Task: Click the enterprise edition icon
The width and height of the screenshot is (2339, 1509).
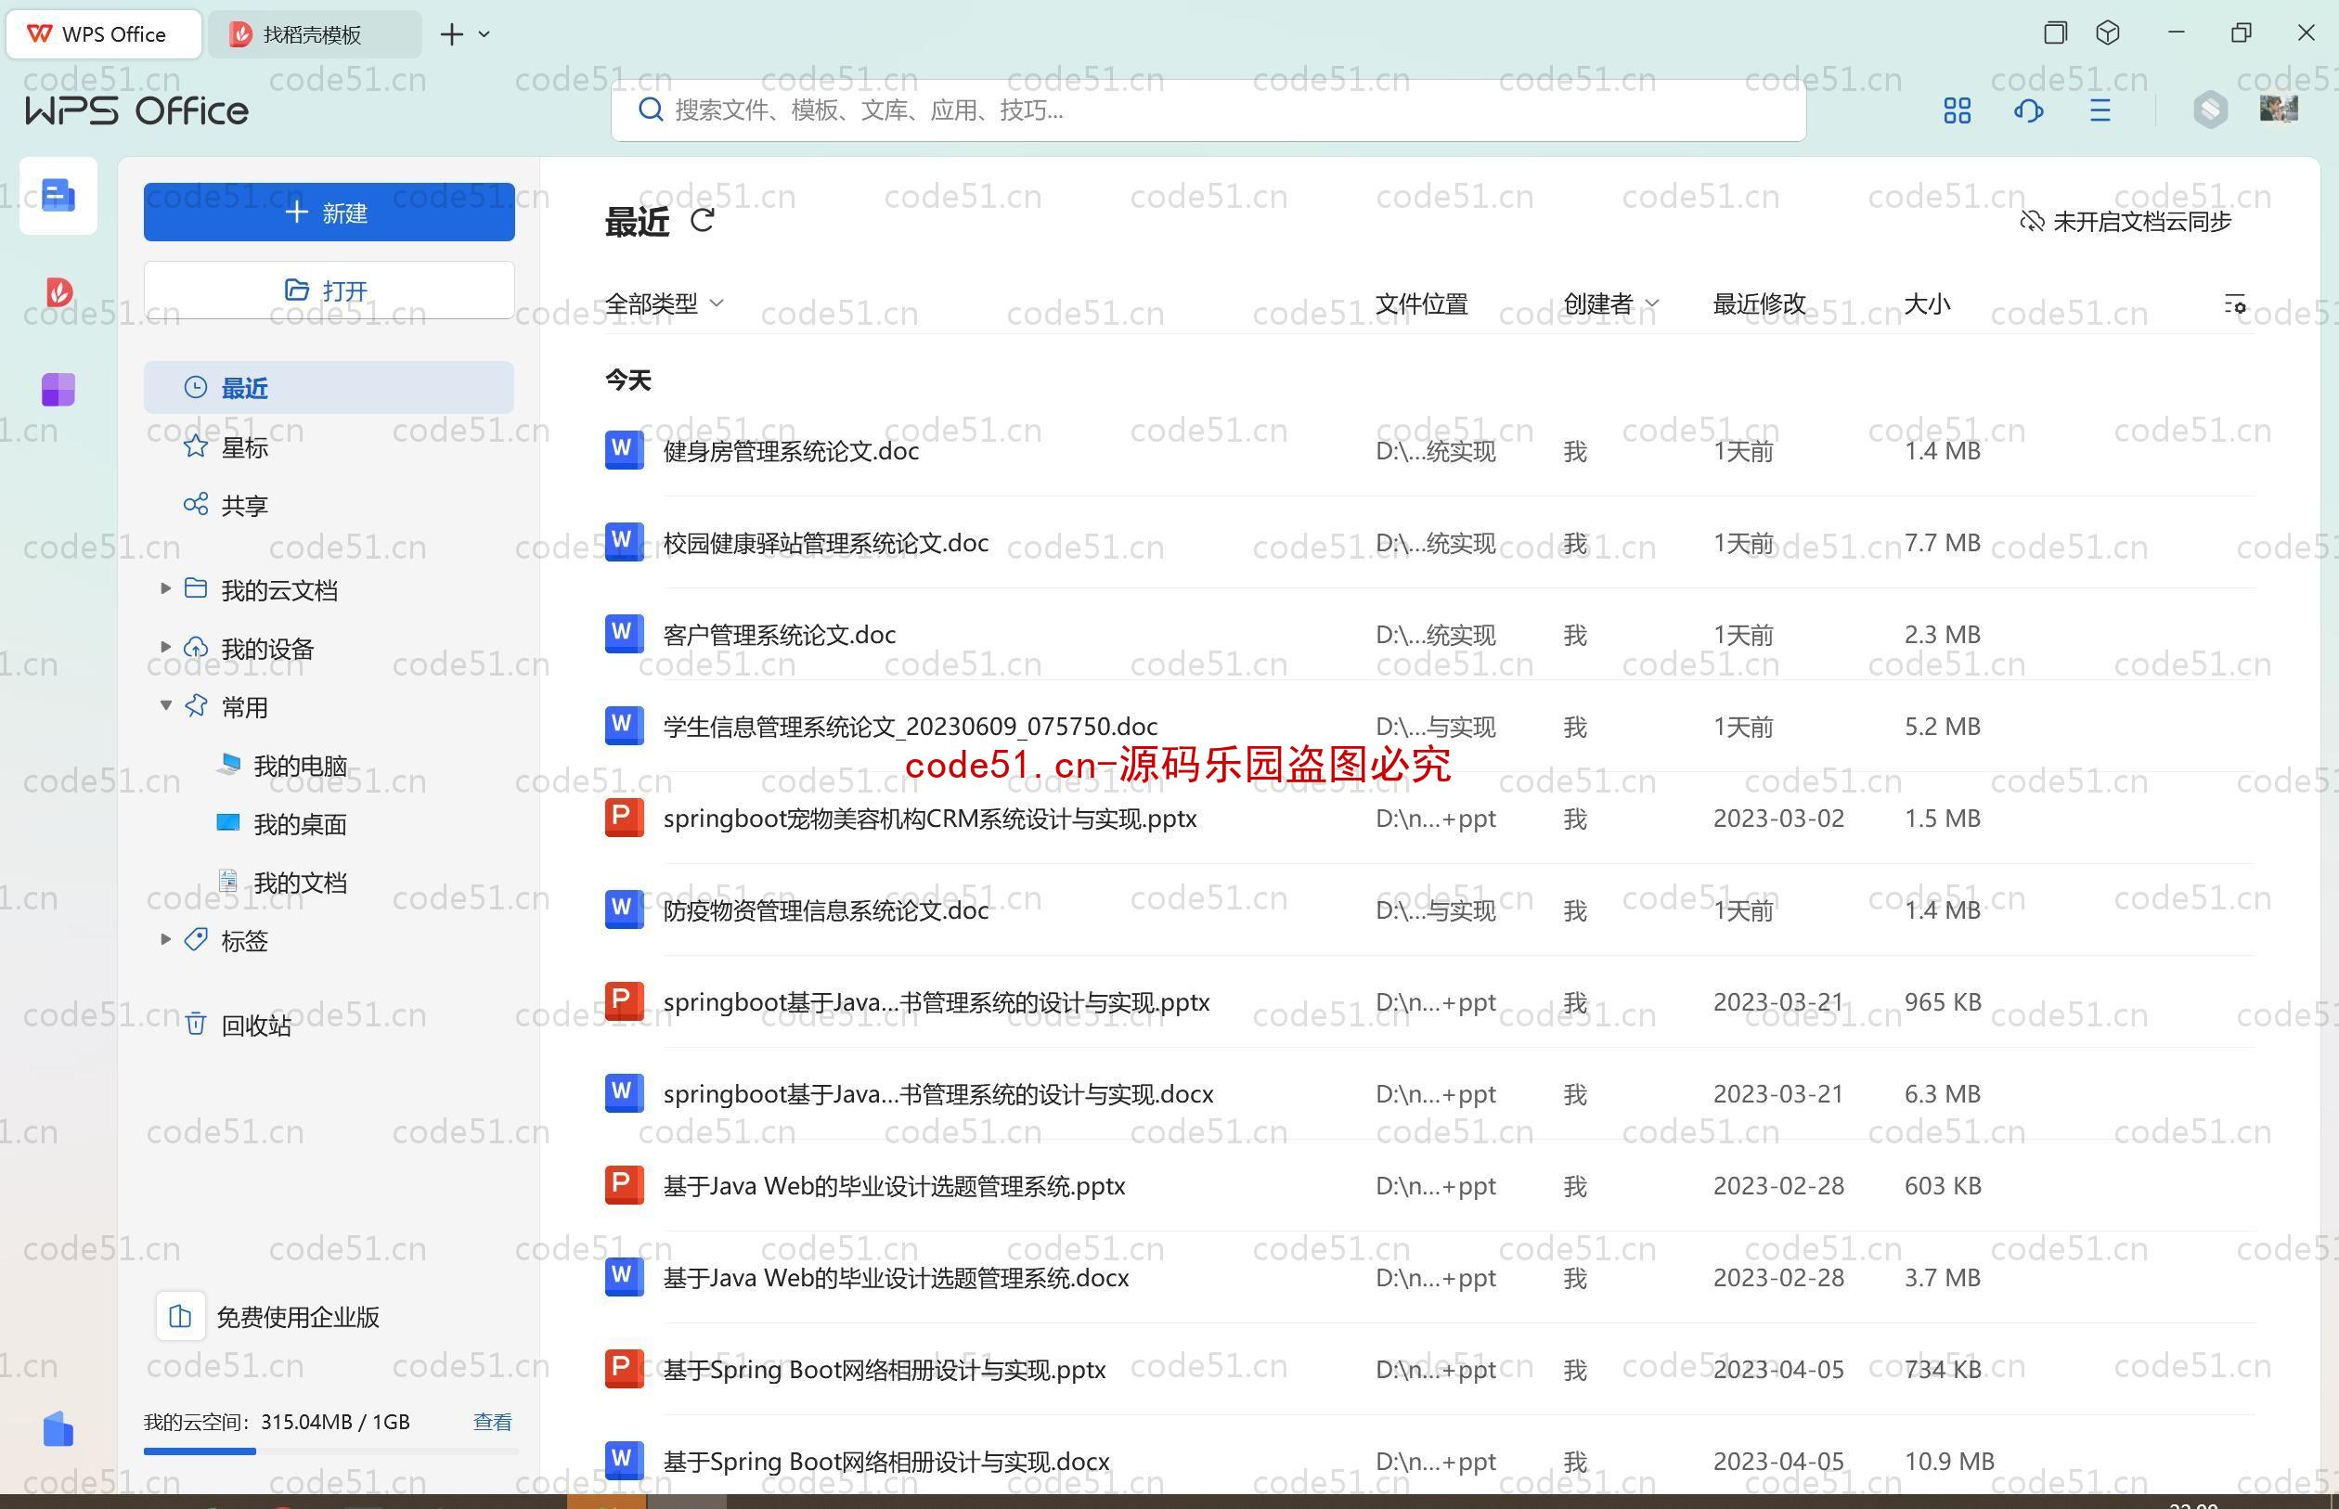Action: (x=180, y=1316)
